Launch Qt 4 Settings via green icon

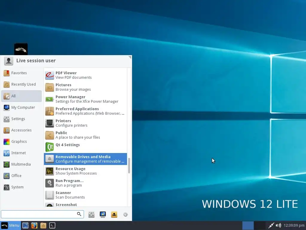pos(50,147)
